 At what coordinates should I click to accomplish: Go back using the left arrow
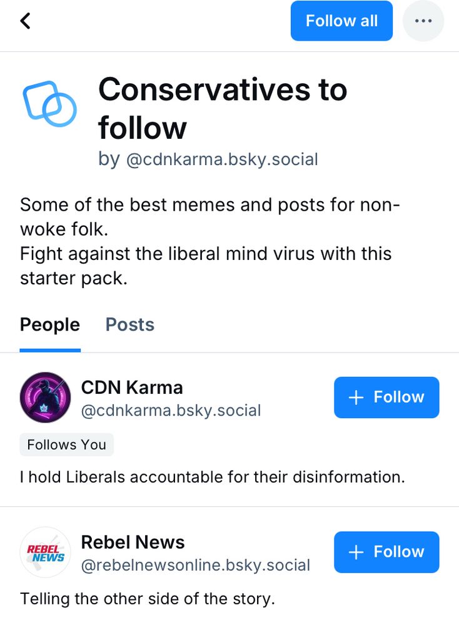[25, 21]
